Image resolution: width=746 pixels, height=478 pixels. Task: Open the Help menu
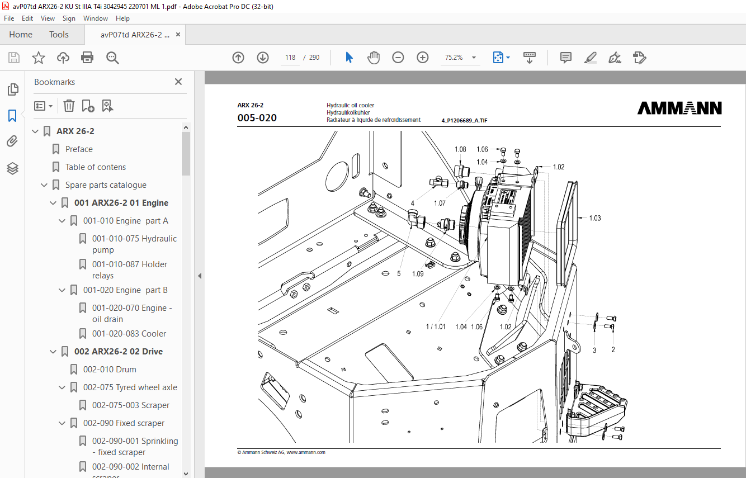coord(122,18)
